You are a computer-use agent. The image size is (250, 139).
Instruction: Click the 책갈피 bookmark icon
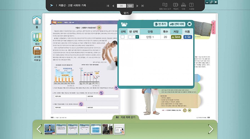[176, 6]
